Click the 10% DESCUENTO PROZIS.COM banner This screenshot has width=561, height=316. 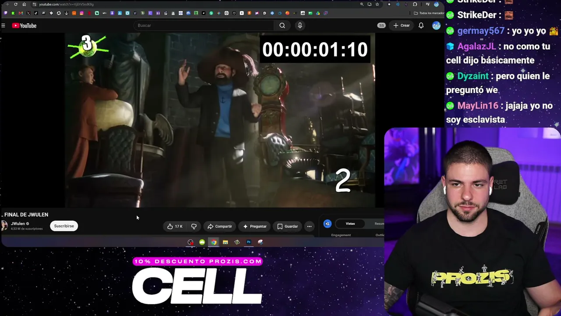197,262
